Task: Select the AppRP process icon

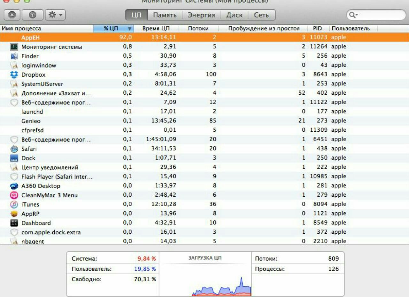Action: click(14, 214)
